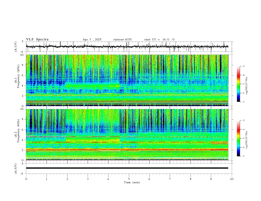The height and width of the screenshot is (201, 261).
Task: Click the time axis tick label "5"
Action: point(129,179)
